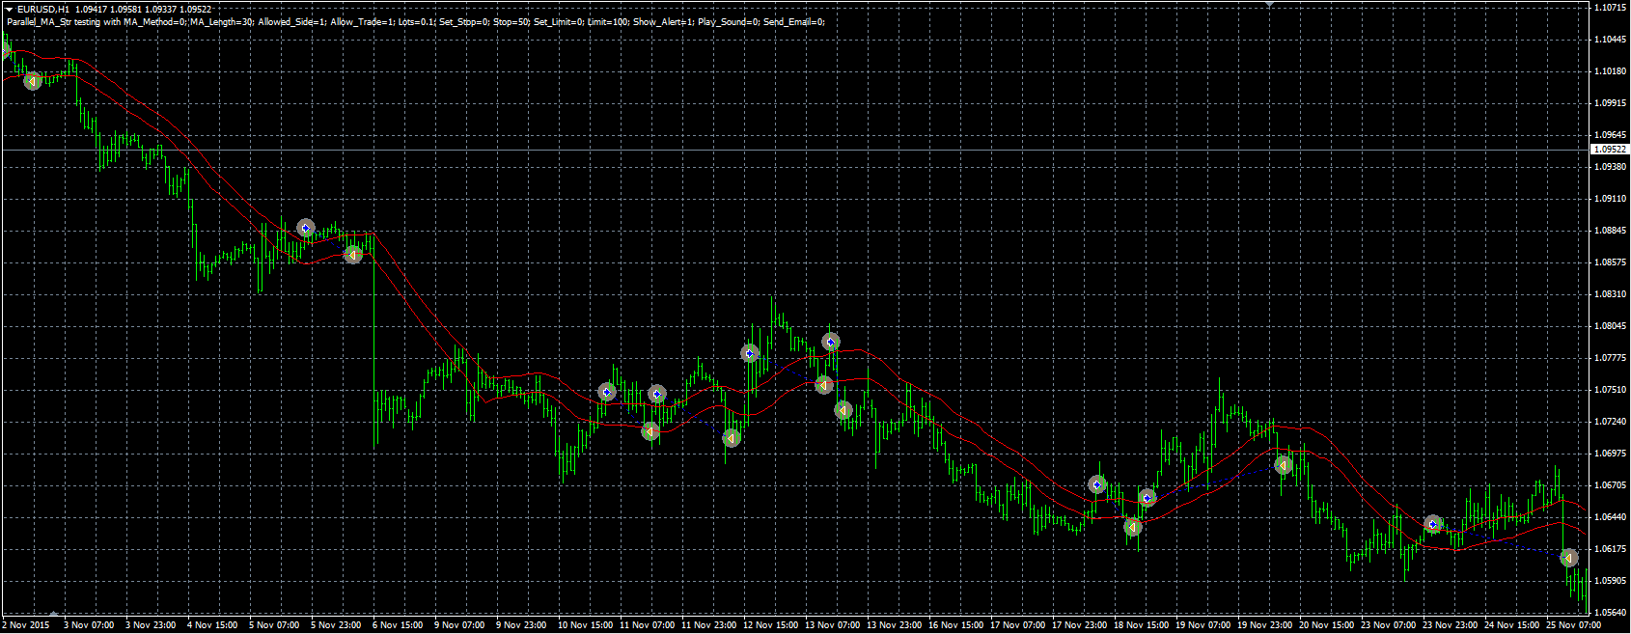Click the blue arrow marker before 12 Nov 15:00 near 1.07775

click(x=751, y=354)
